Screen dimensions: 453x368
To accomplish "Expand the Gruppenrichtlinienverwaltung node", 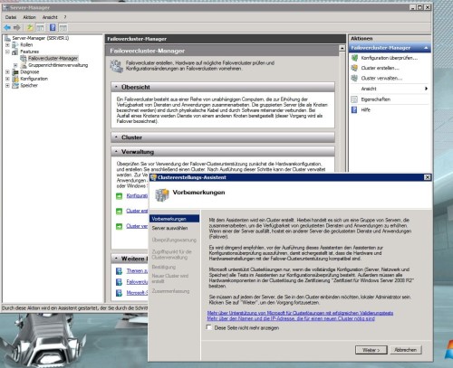I will pos(15,65).
